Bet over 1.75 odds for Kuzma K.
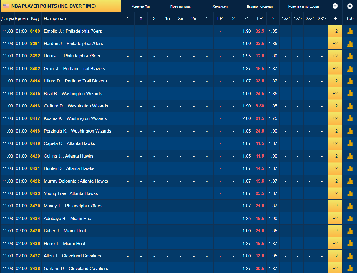 (273, 118)
